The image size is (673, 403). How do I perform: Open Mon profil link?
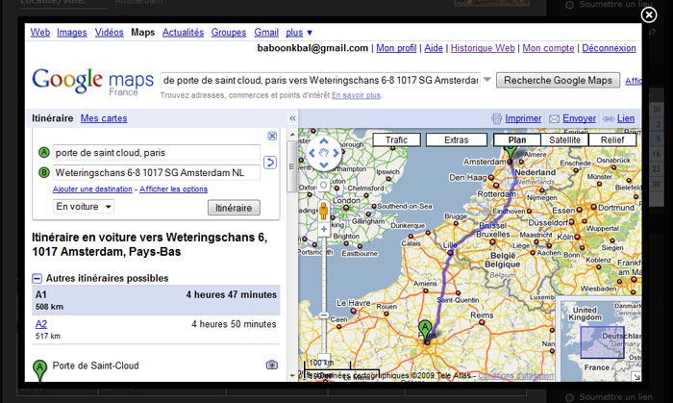pyautogui.click(x=396, y=48)
